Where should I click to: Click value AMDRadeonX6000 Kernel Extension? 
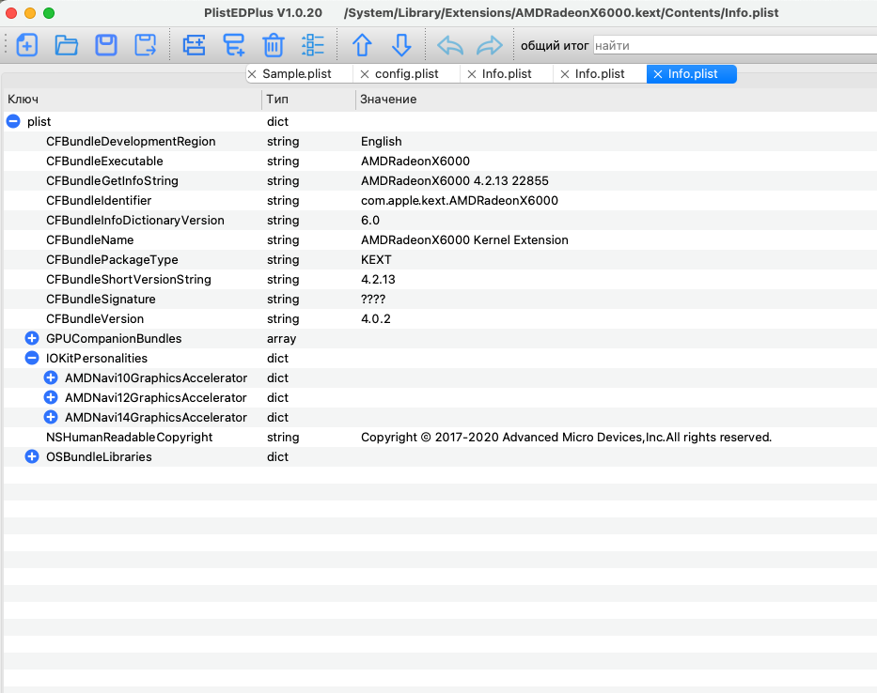(x=464, y=239)
